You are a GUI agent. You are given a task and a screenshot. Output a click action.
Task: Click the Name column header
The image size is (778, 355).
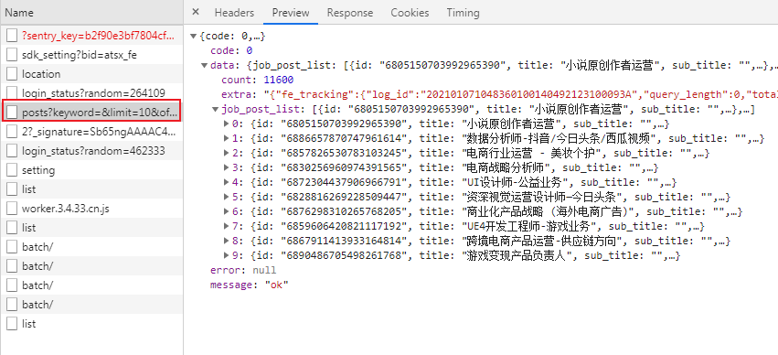pos(91,13)
